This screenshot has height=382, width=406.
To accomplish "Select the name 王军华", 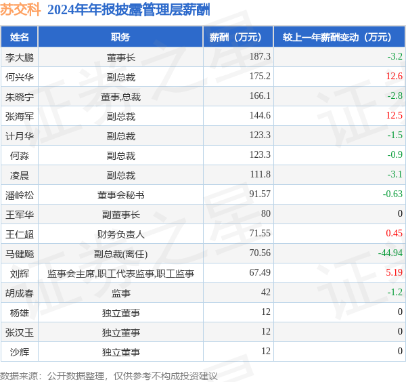I will point(20,215).
